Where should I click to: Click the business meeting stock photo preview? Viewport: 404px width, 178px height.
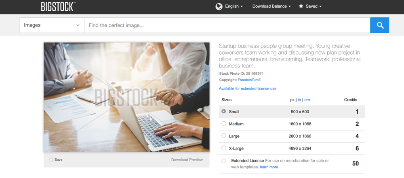click(126, 97)
